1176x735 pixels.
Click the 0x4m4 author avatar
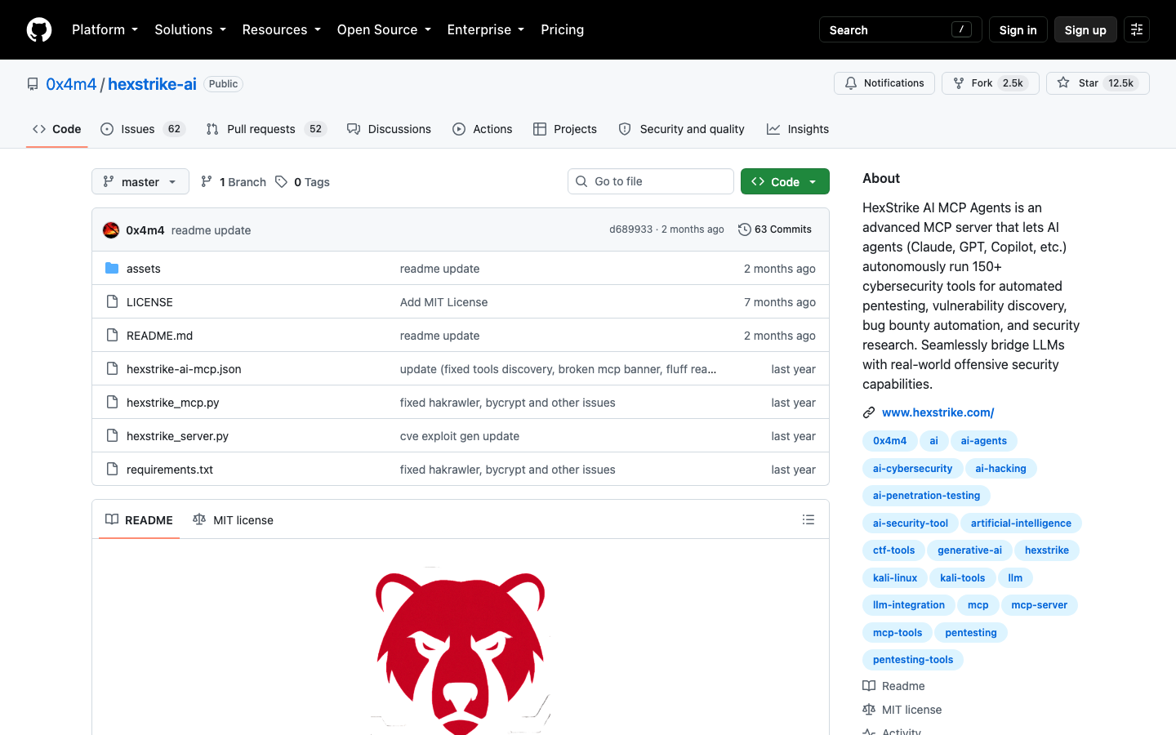(111, 230)
